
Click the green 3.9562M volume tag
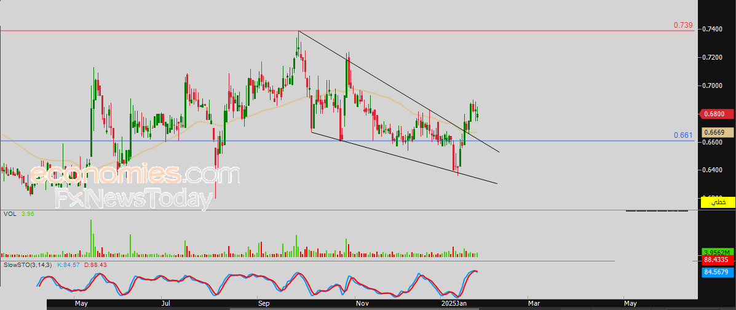pyautogui.click(x=718, y=252)
